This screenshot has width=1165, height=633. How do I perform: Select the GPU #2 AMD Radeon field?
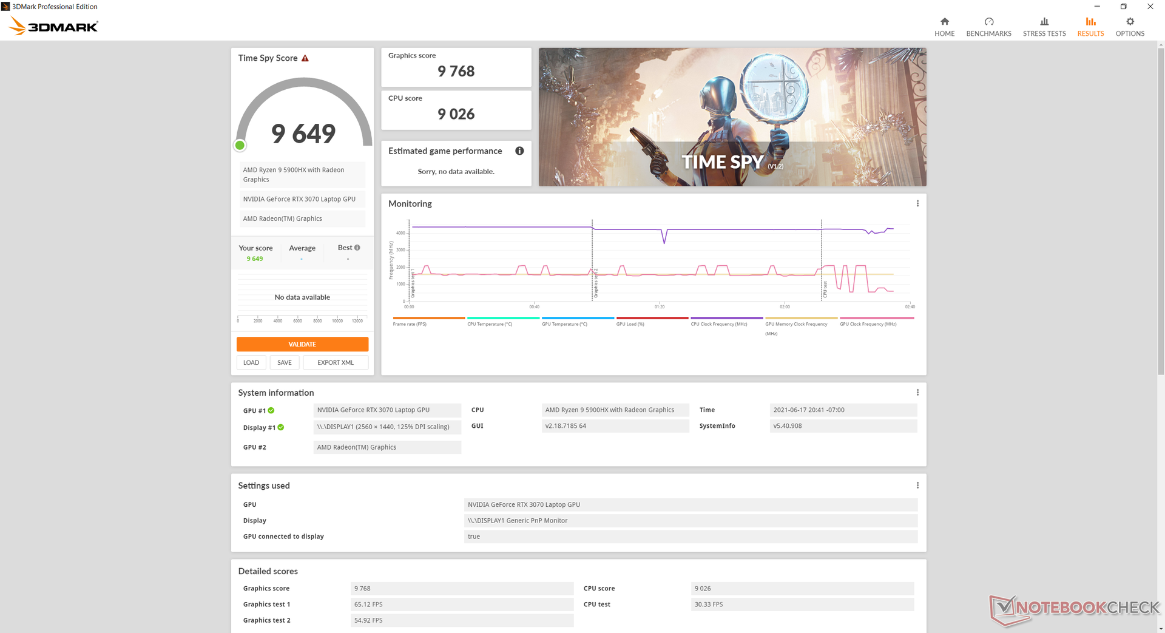[387, 447]
